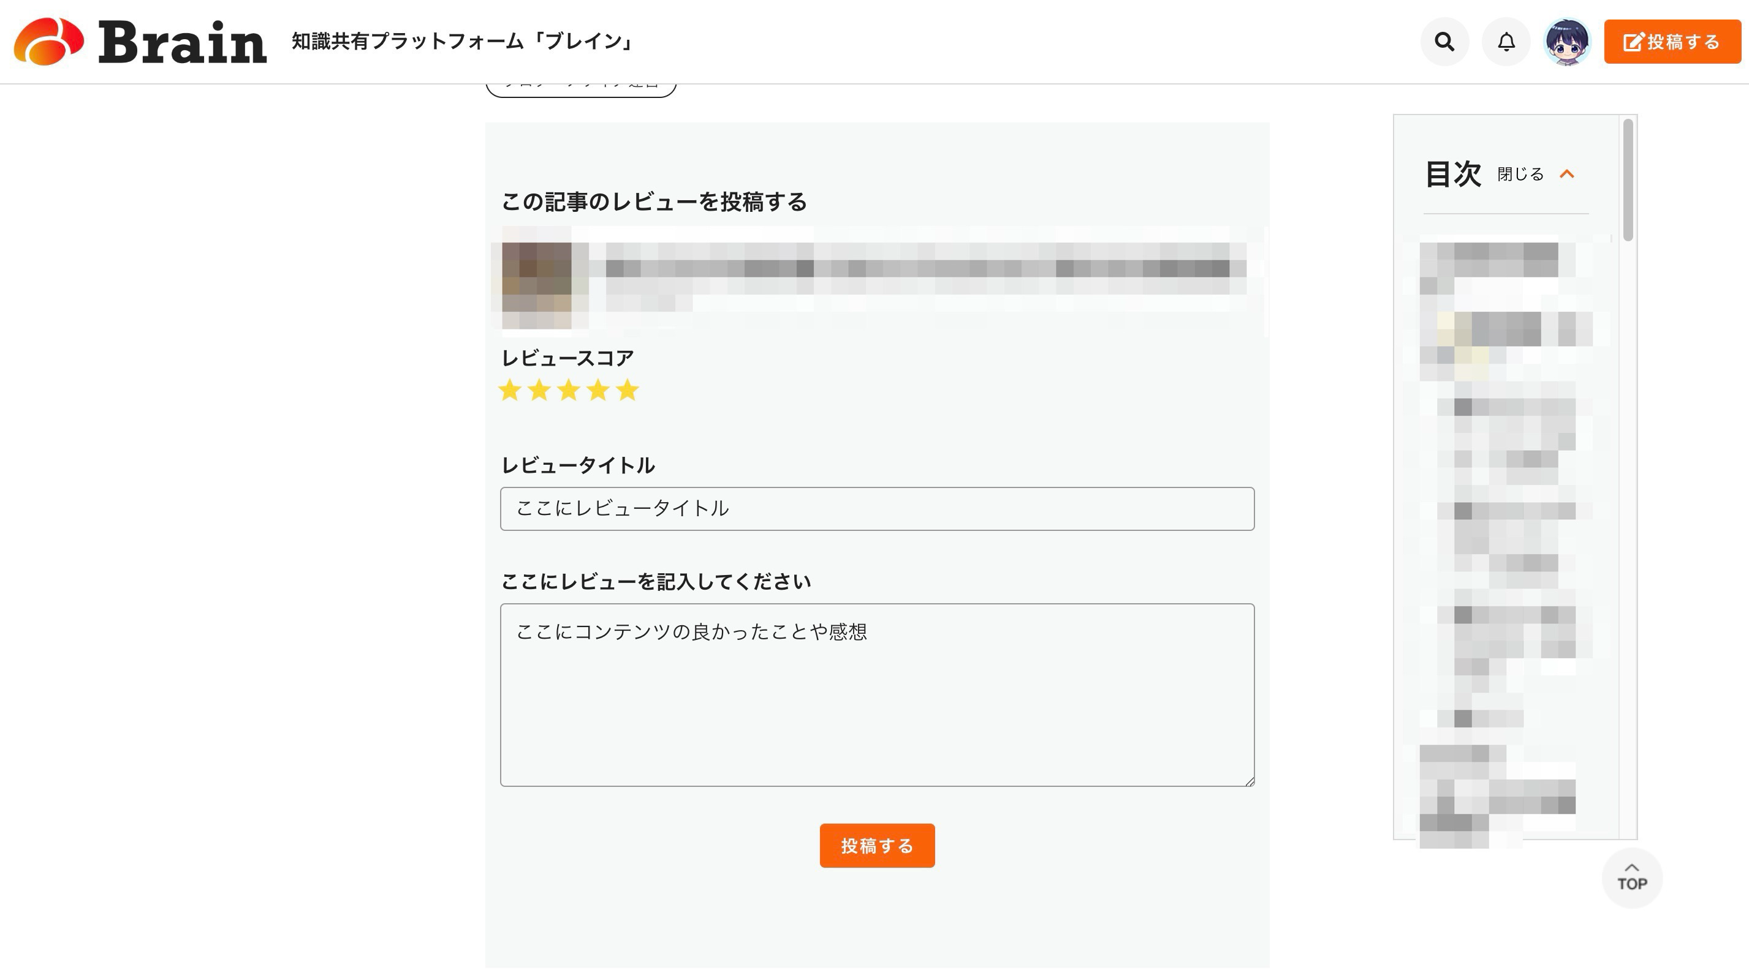Collapse the 目次 table of contents chevron
The height and width of the screenshot is (970, 1749).
(x=1567, y=175)
